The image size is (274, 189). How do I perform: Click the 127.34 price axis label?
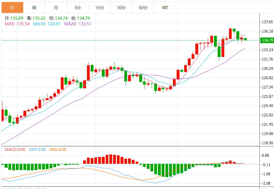pyautogui.click(x=267, y=87)
